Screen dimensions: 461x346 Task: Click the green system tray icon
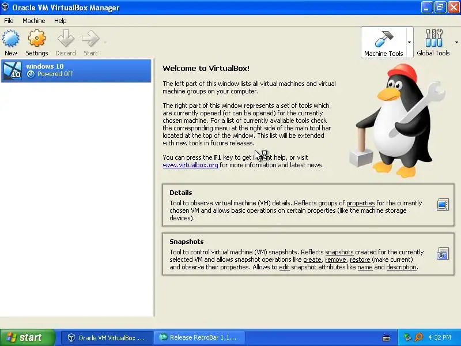tap(407, 337)
